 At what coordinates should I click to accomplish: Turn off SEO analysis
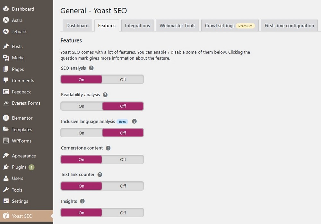[123, 80]
